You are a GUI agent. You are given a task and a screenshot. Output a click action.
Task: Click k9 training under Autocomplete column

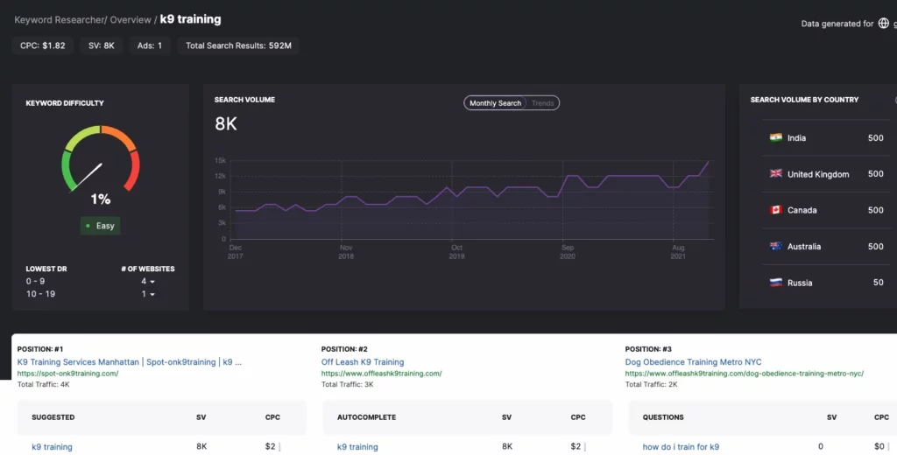coord(357,447)
